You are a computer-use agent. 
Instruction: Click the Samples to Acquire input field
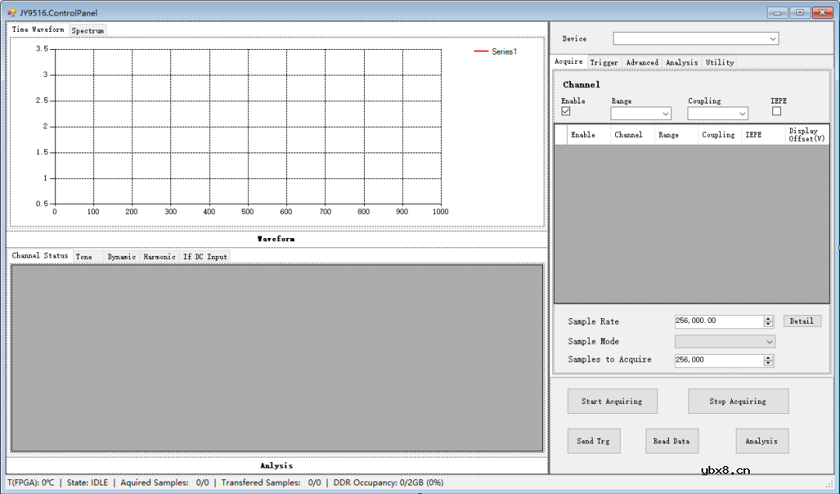(718, 360)
